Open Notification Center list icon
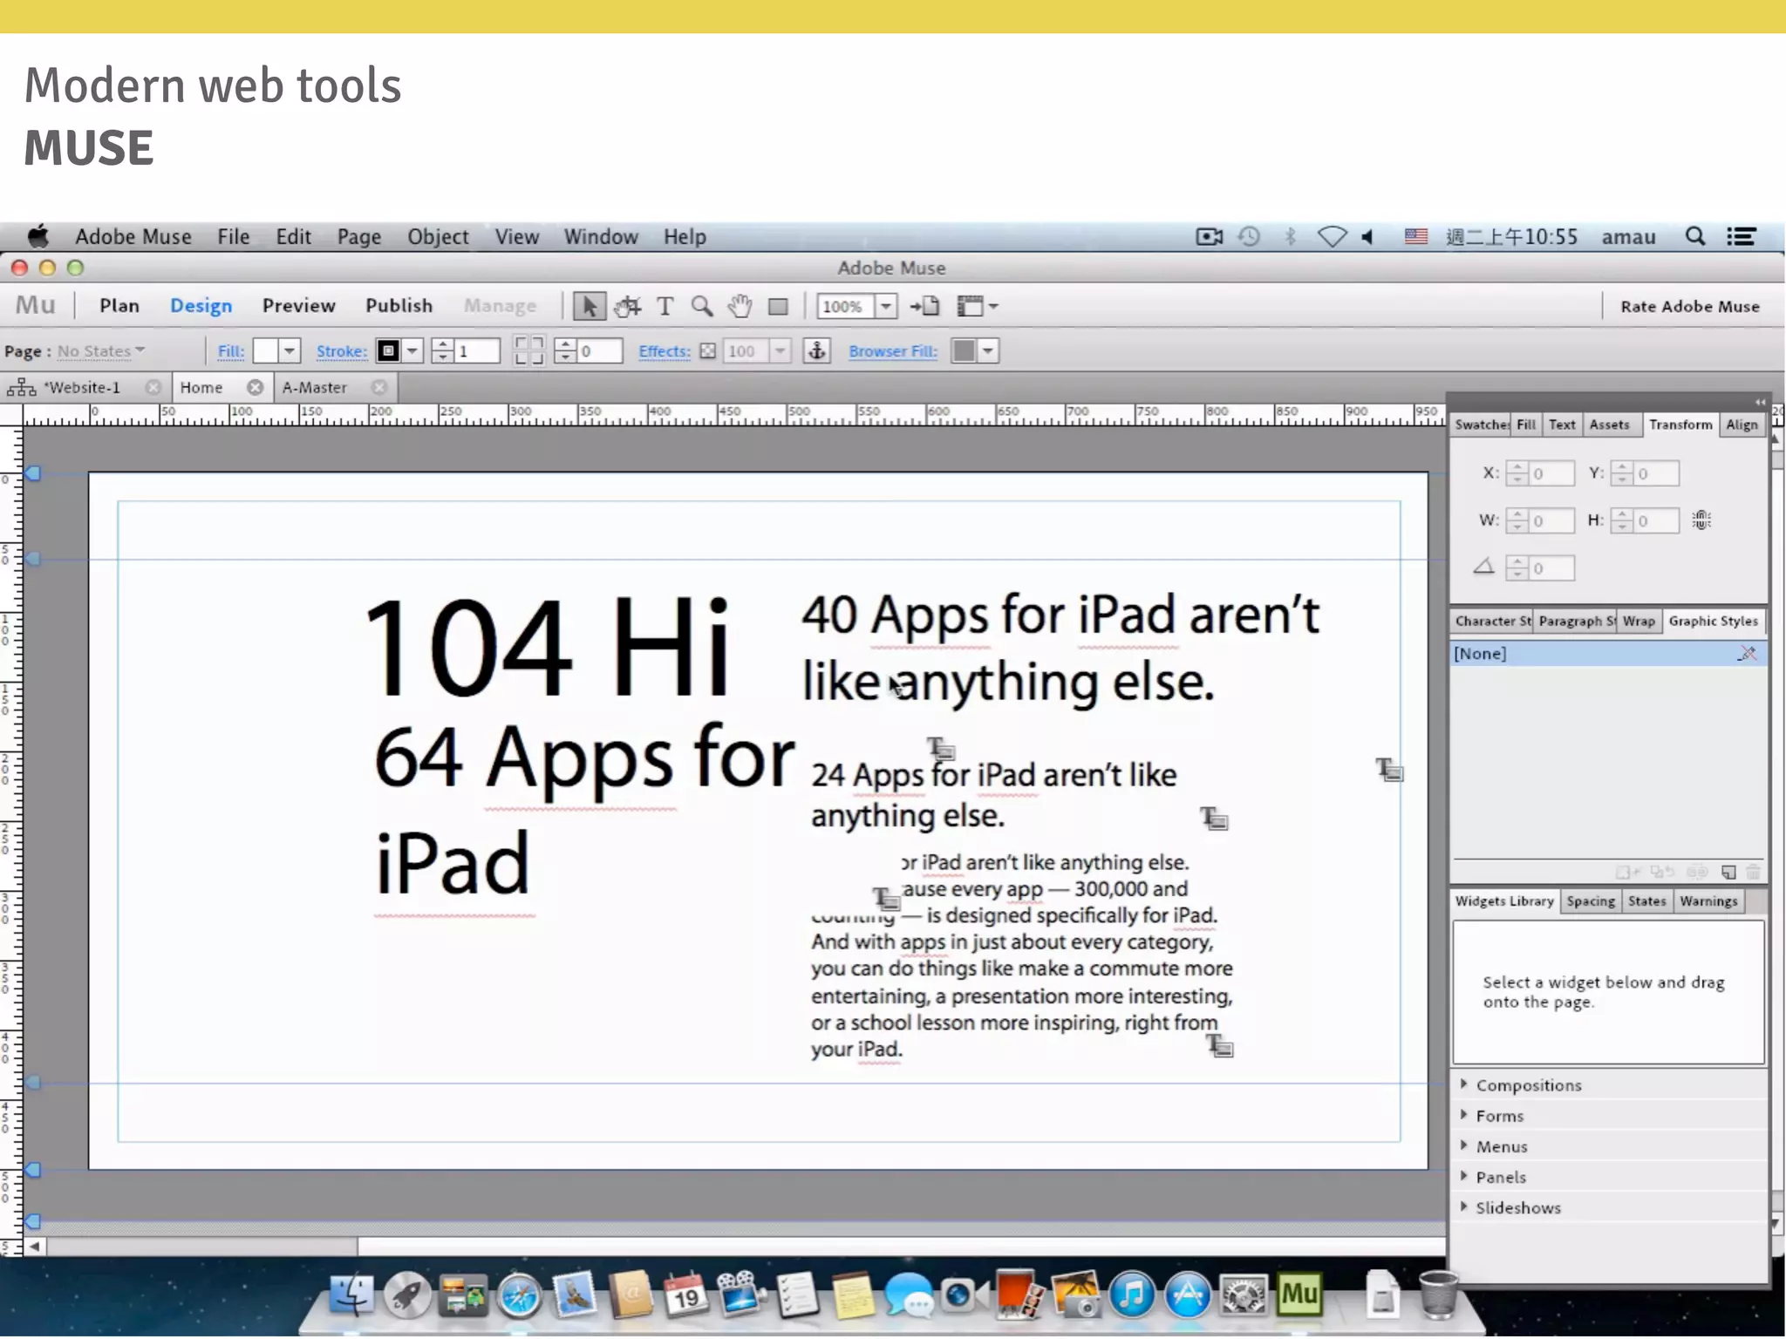Image resolution: width=1786 pixels, height=1339 pixels. click(1742, 236)
